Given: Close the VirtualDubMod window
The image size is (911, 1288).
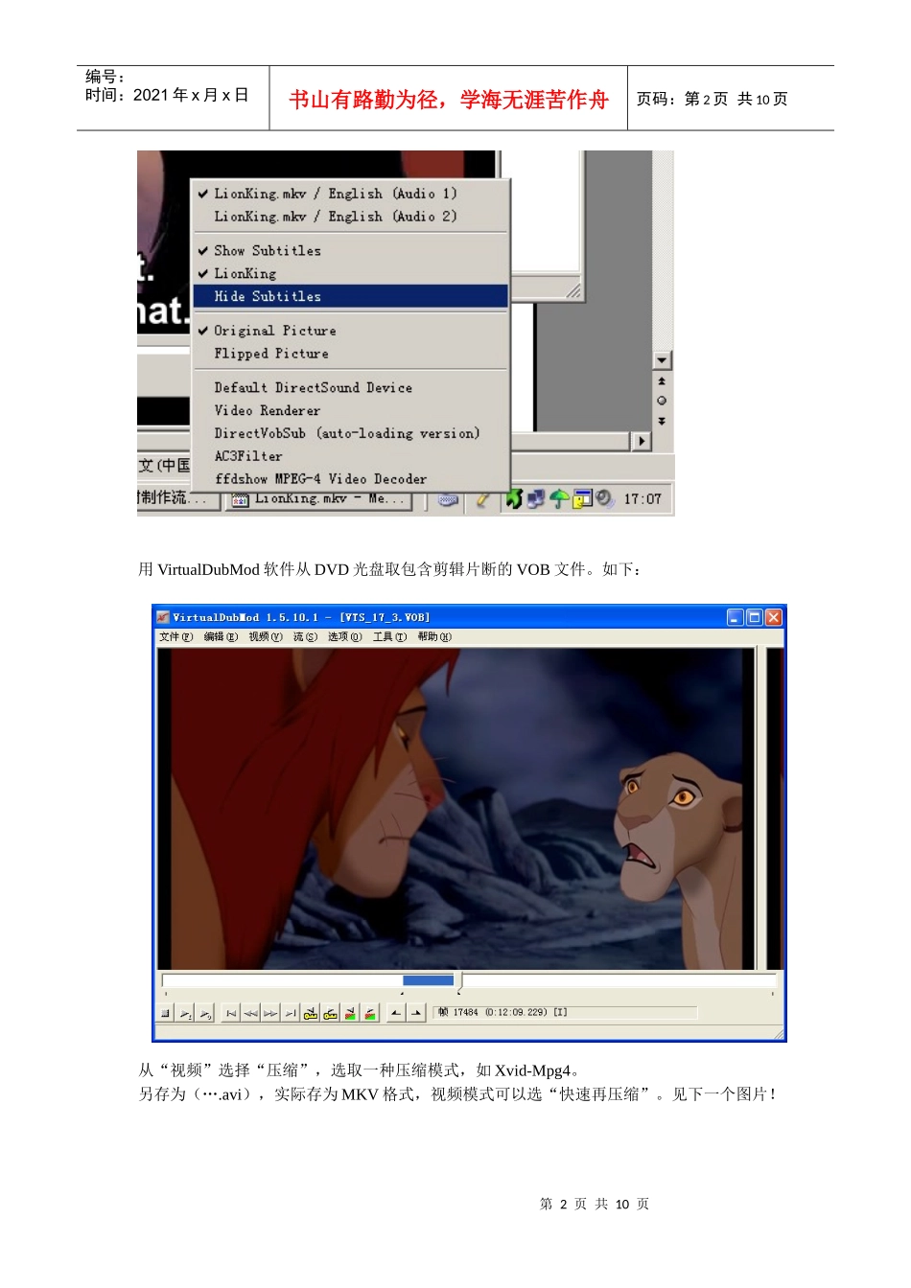Looking at the screenshot, I should click(773, 617).
